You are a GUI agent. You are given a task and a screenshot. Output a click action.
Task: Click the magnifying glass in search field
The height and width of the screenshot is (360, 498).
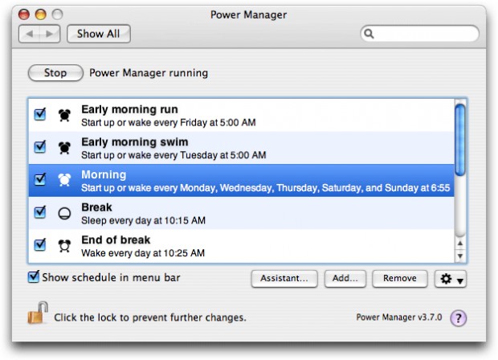(x=369, y=34)
